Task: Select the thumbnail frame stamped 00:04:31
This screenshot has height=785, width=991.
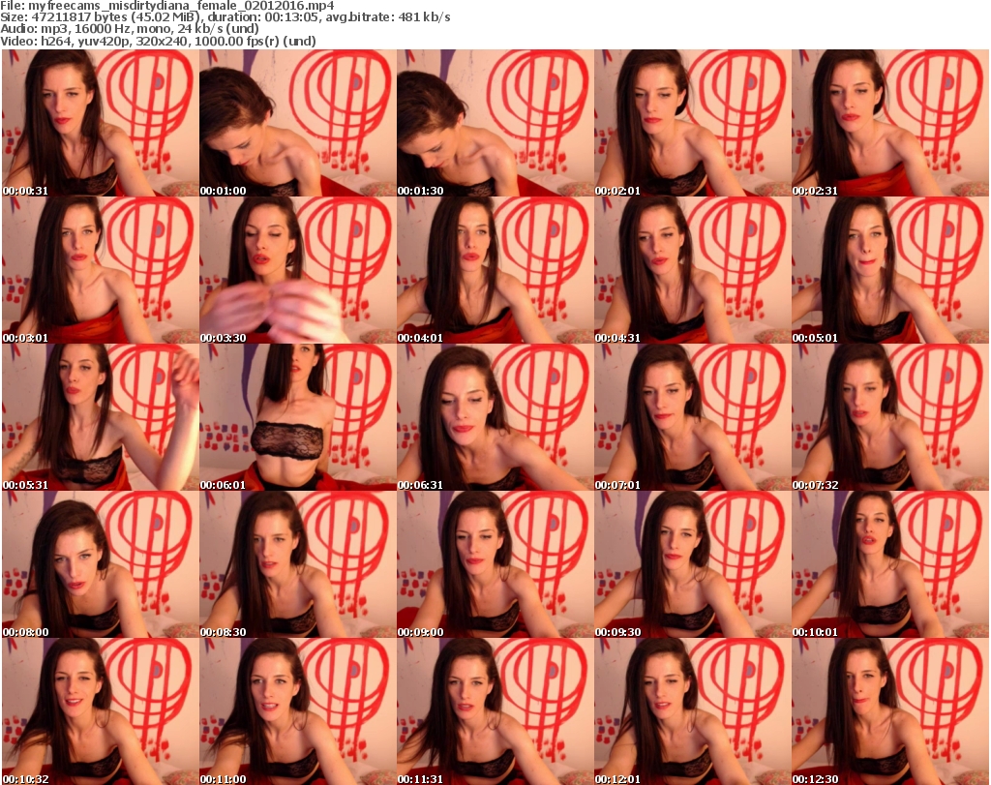Action: click(692, 270)
